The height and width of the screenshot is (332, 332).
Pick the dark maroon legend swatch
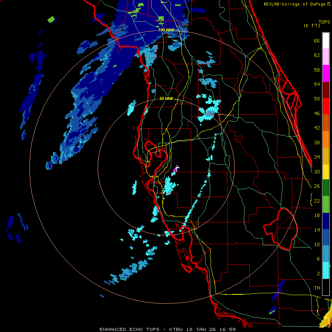click(326, 90)
